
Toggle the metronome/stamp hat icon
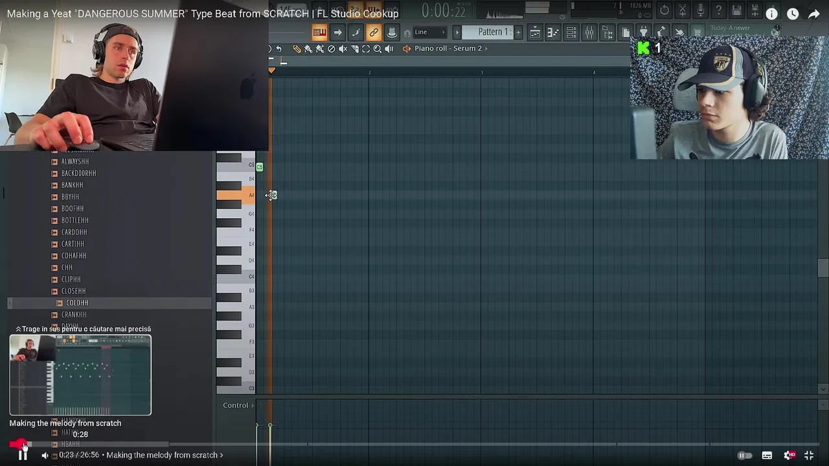point(392,32)
